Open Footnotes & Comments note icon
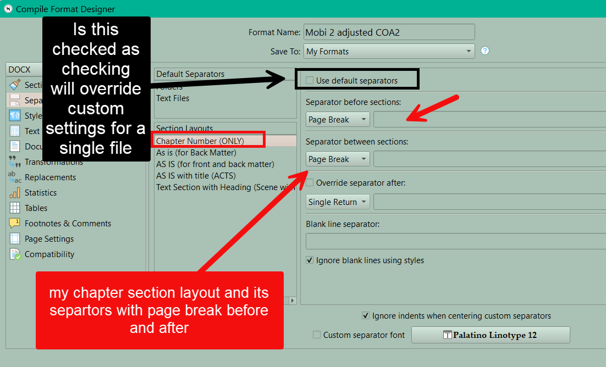The width and height of the screenshot is (606, 367). [15, 224]
